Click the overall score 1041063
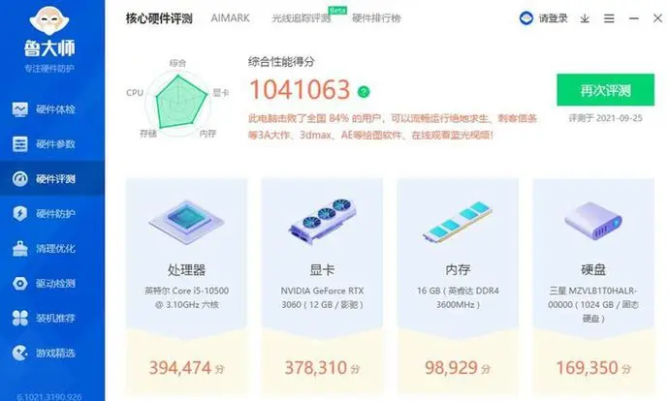 [x=300, y=90]
